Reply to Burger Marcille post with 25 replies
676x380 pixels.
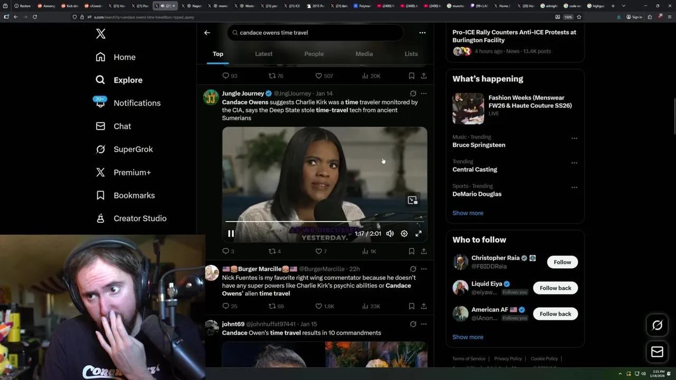click(x=230, y=306)
